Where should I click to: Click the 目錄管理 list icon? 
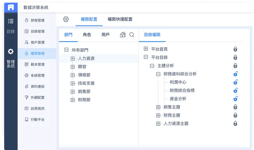[26, 32]
